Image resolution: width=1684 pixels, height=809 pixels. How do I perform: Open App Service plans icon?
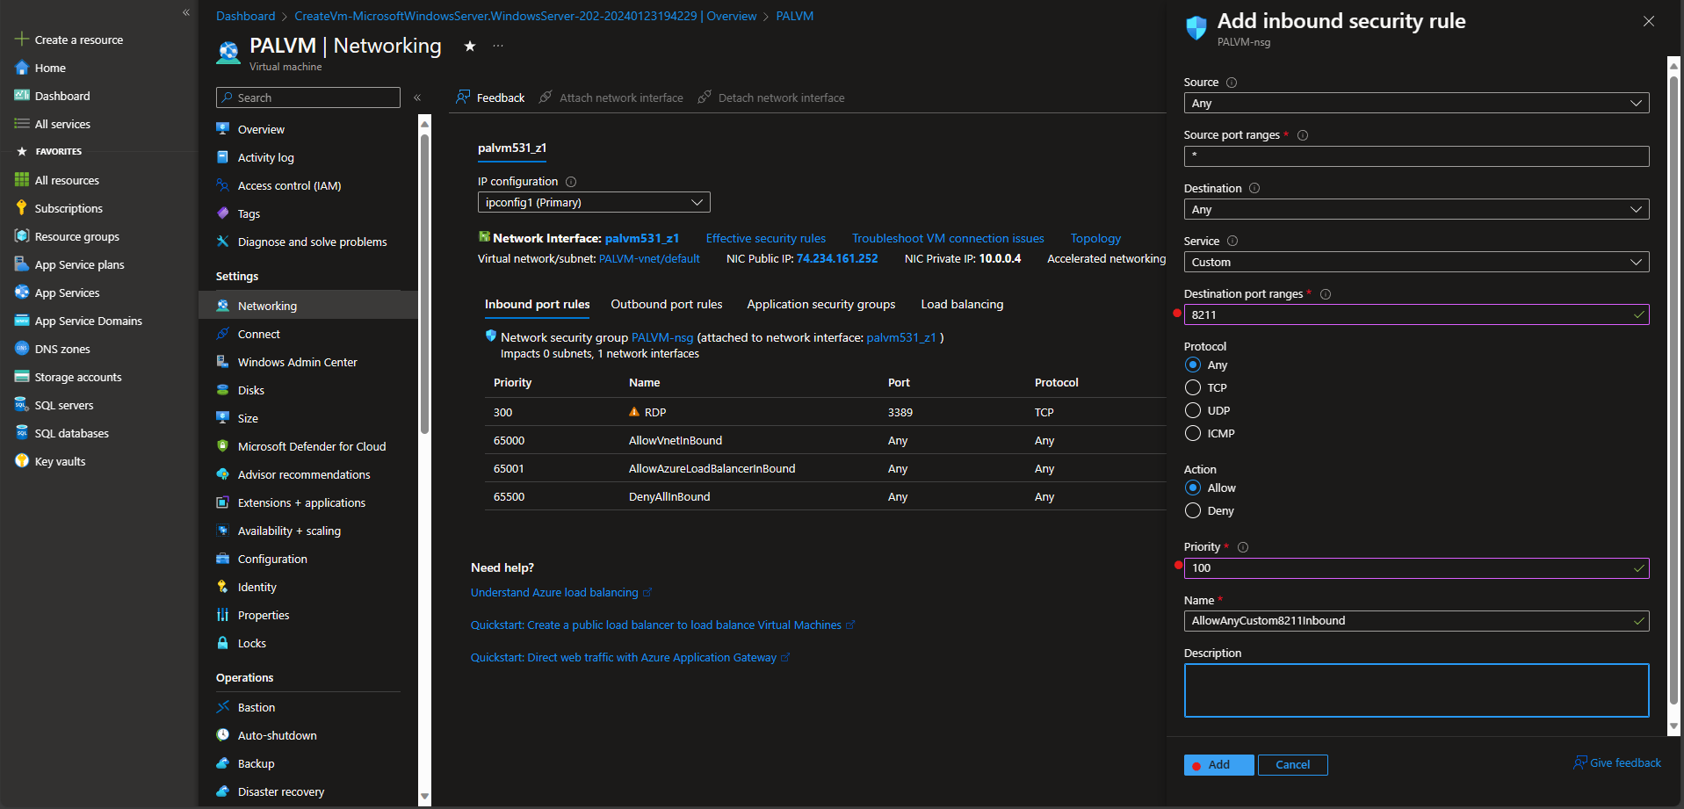pyautogui.click(x=22, y=264)
